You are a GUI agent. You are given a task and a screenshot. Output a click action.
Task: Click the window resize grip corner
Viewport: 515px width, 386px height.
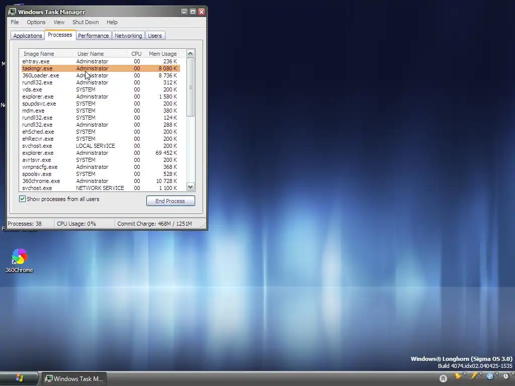click(x=203, y=225)
